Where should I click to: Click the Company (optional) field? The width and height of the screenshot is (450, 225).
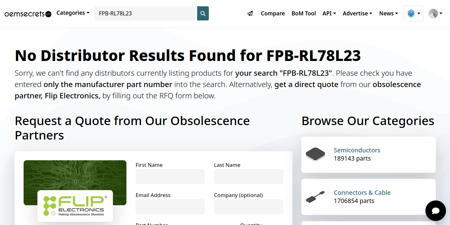(248, 207)
